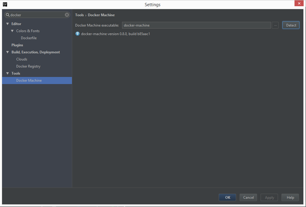Focus the settings search box
306x207 pixels.
pyautogui.click(x=37, y=15)
